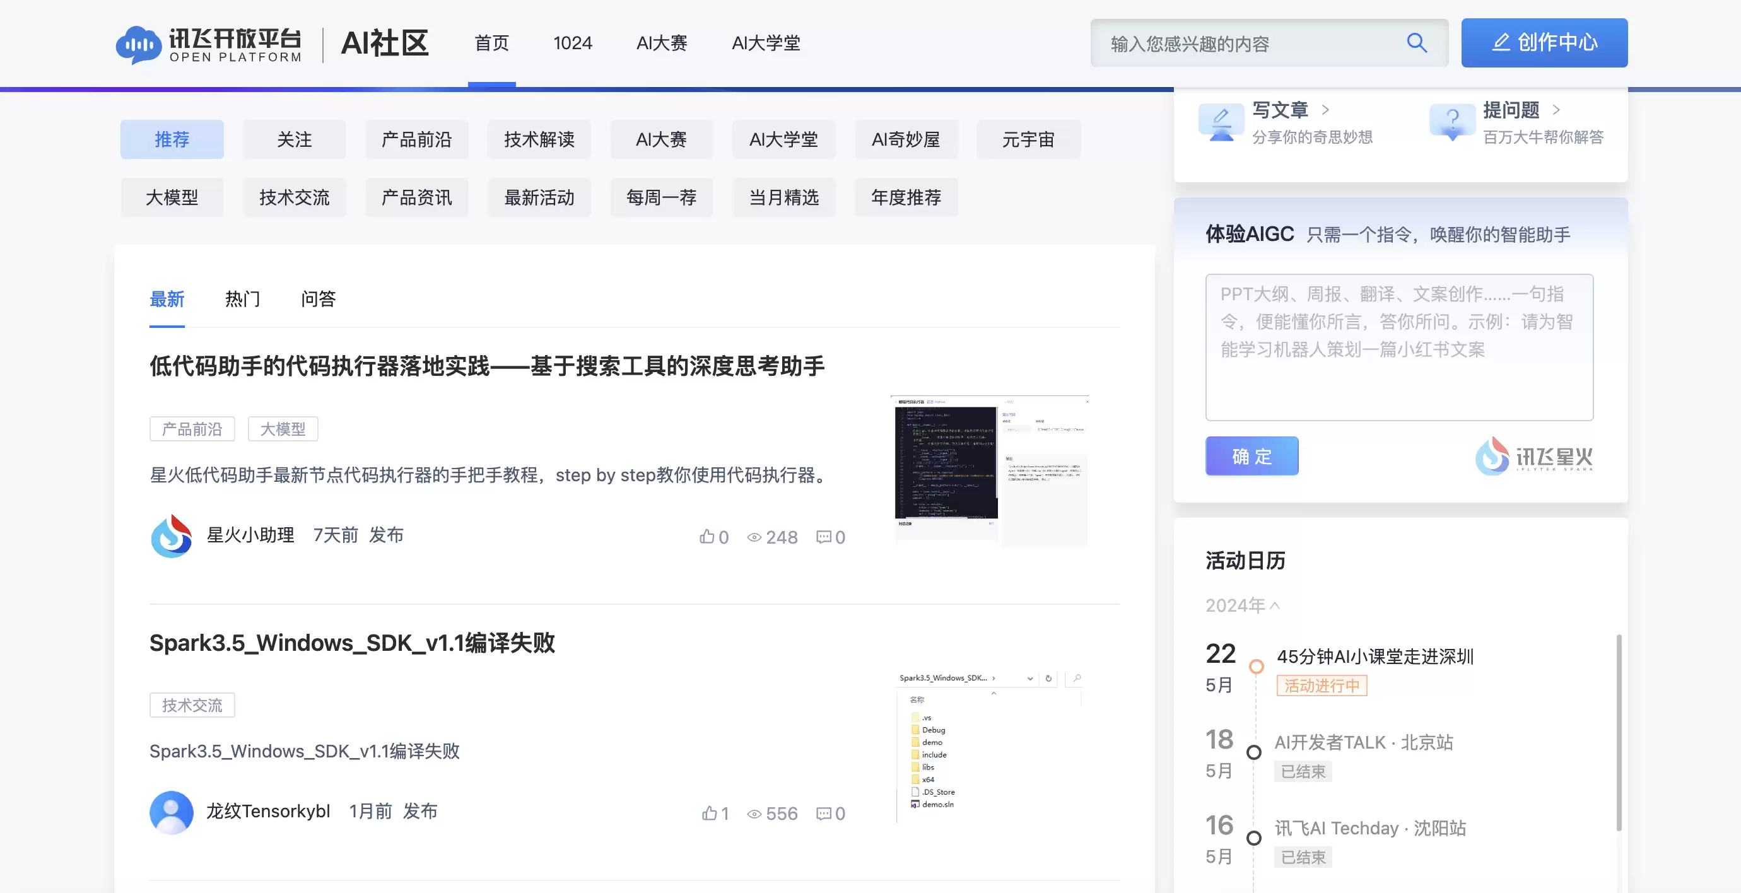This screenshot has width=1741, height=893.
Task: Open AI大赛 in top navigation
Action: [x=662, y=44]
